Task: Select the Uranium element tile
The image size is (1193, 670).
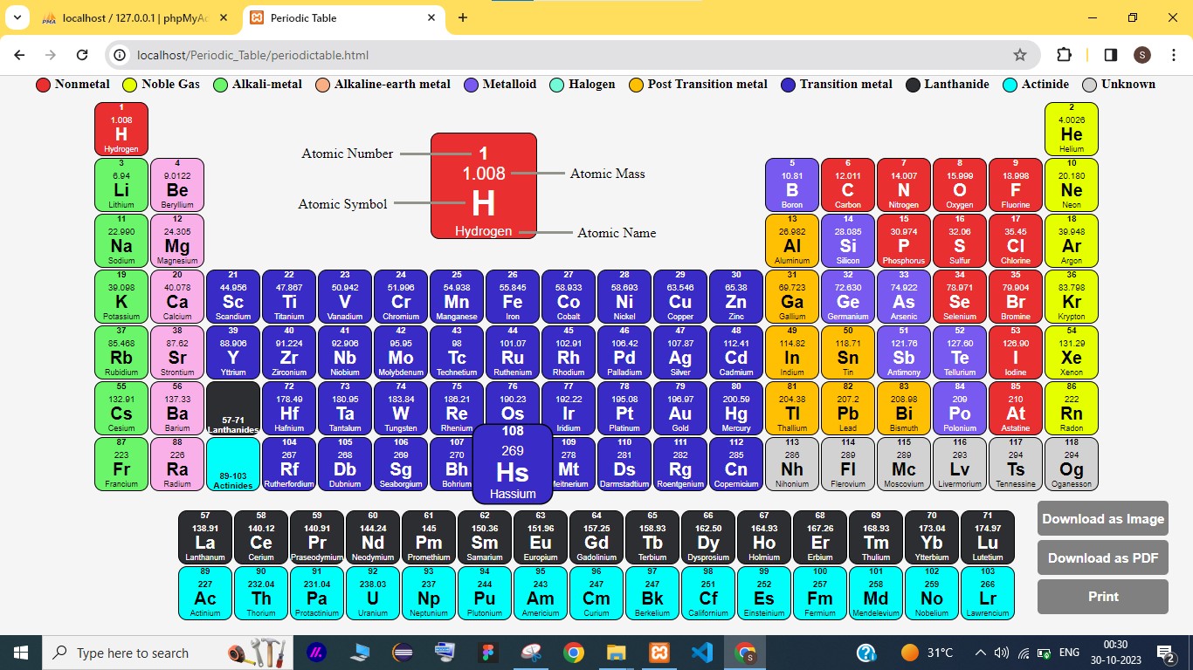Action: click(x=373, y=593)
